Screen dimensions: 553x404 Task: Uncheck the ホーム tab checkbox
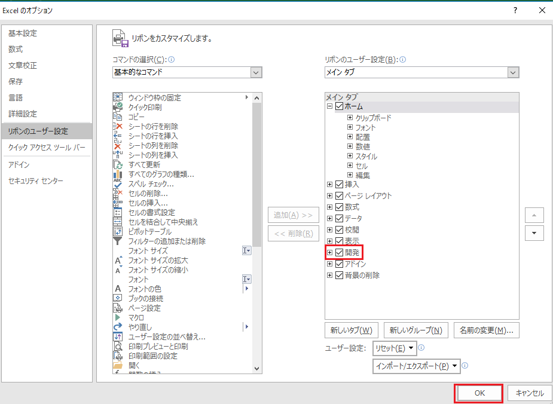point(340,106)
